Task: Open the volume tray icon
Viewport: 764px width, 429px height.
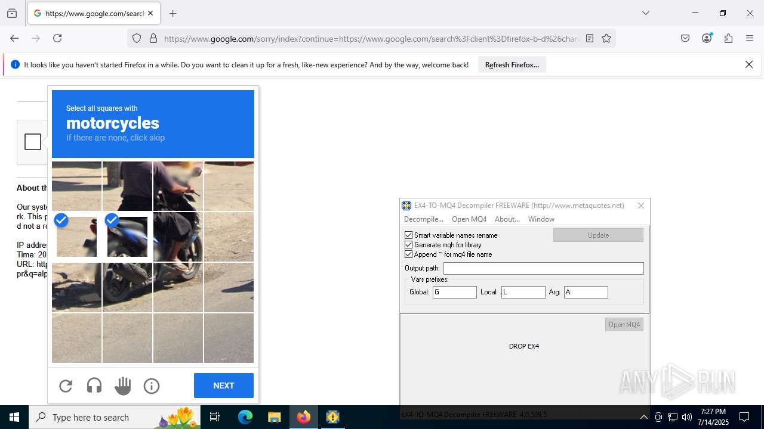Action: (687, 417)
